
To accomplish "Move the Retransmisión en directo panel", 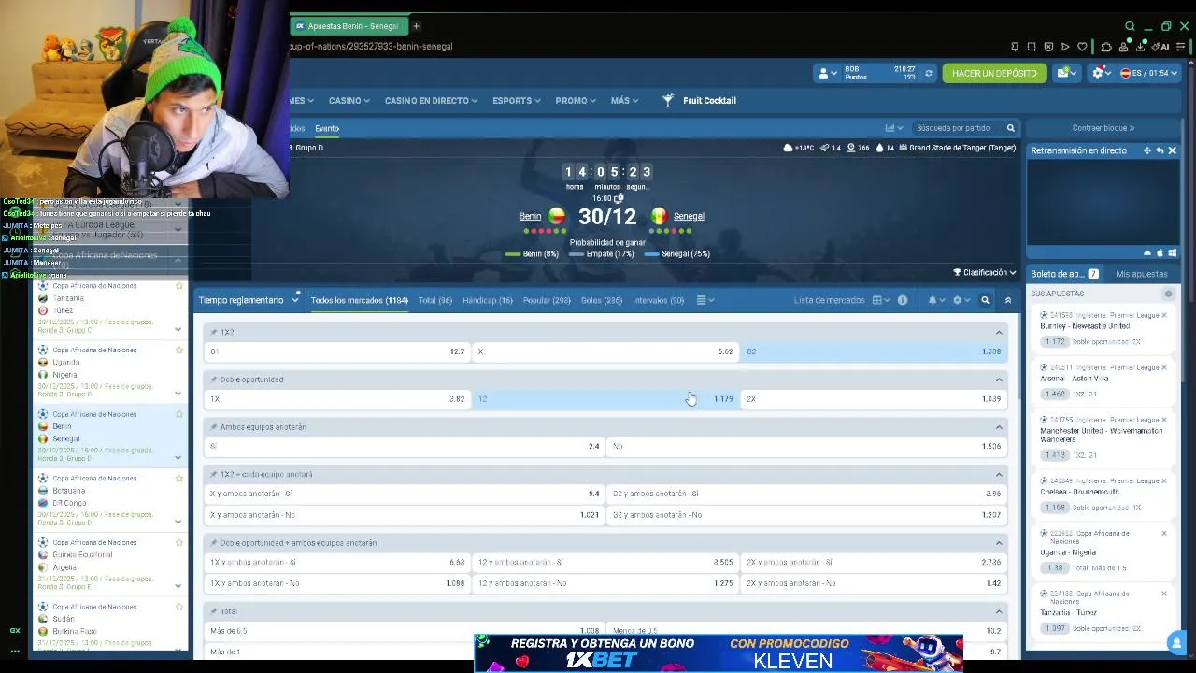I will (1147, 150).
